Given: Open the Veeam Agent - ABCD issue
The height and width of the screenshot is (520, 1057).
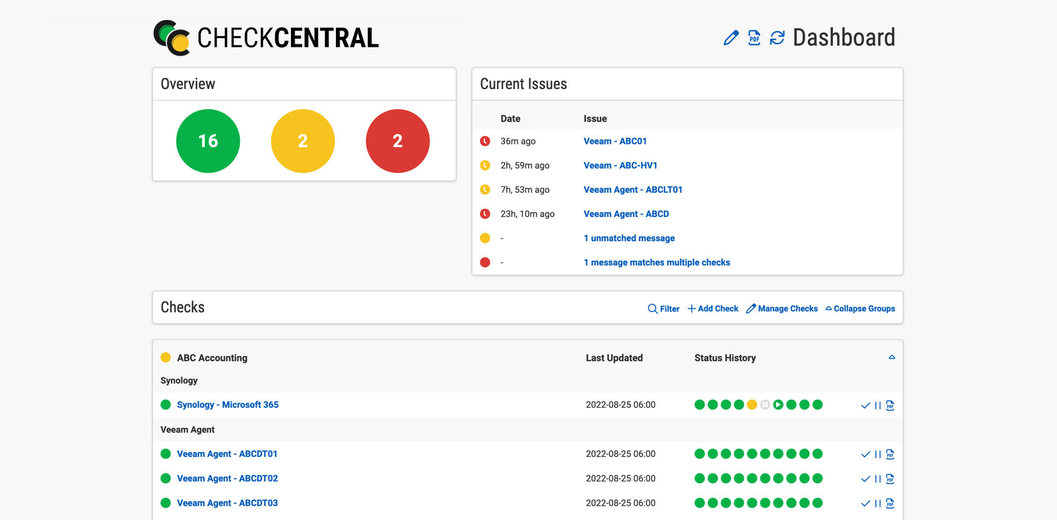Looking at the screenshot, I should point(626,214).
